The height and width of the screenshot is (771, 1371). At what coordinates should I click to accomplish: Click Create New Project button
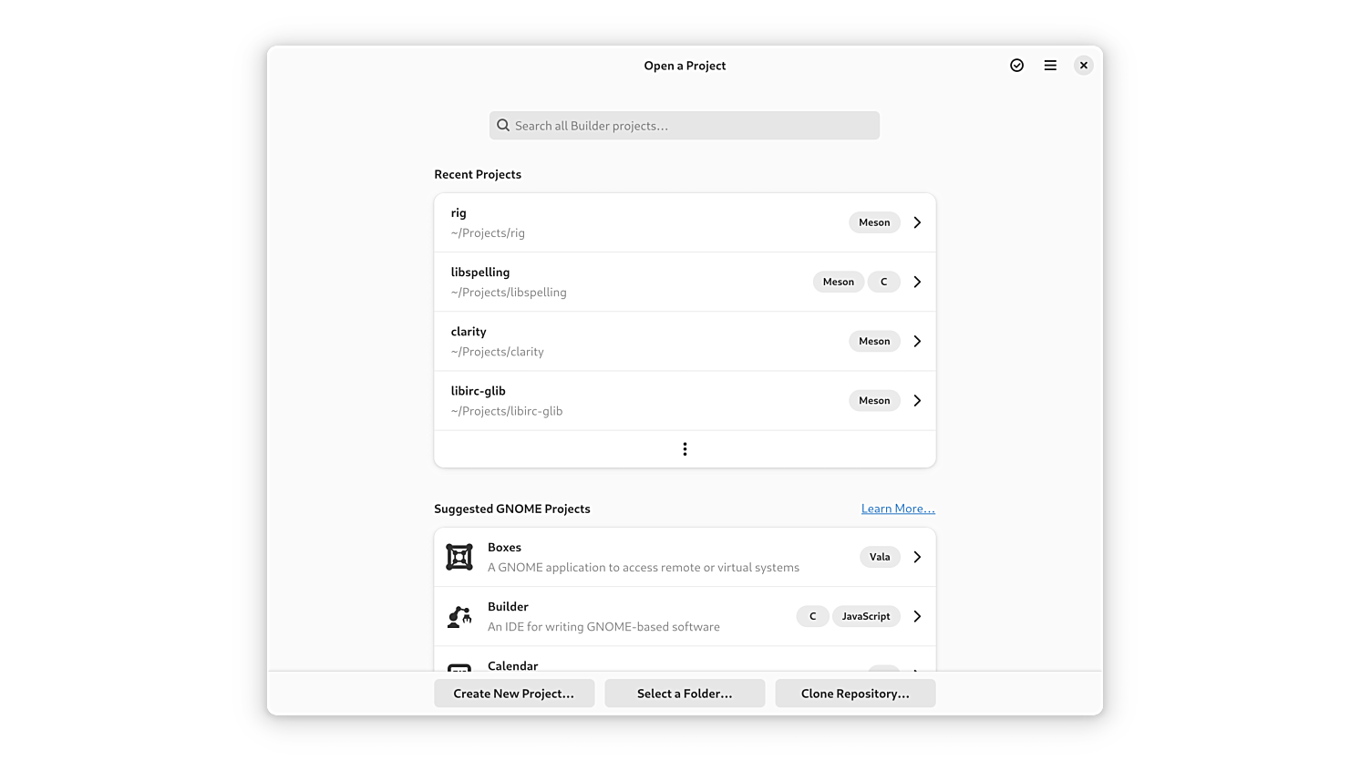point(514,694)
